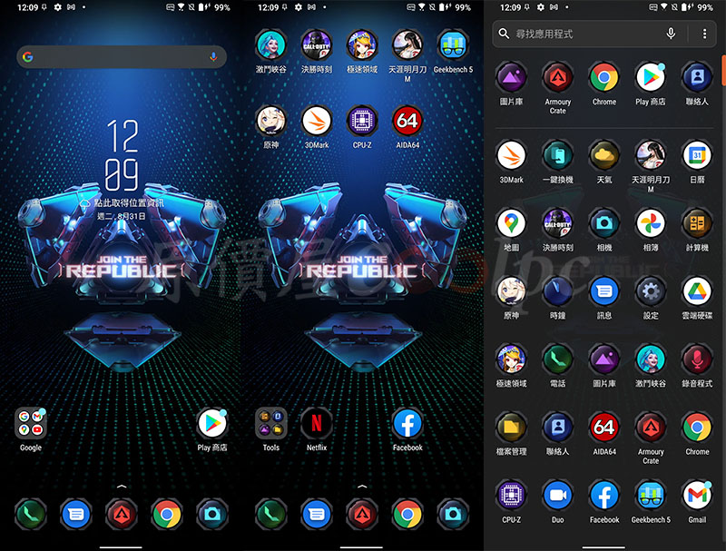726x551 pixels.
Task: Tap the 12:09 clock widget
Action: point(123,153)
